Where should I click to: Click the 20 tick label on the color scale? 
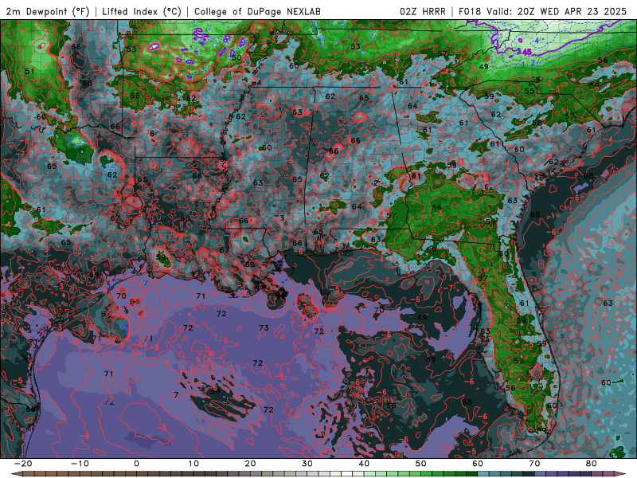tap(250, 464)
